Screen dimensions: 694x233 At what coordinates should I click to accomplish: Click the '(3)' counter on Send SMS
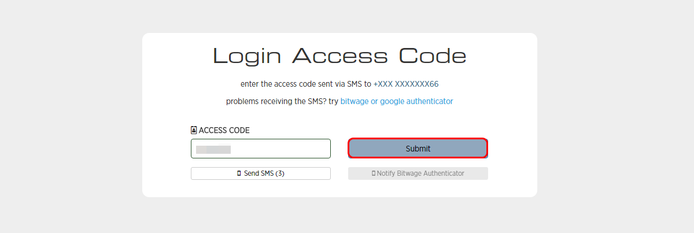point(280,173)
